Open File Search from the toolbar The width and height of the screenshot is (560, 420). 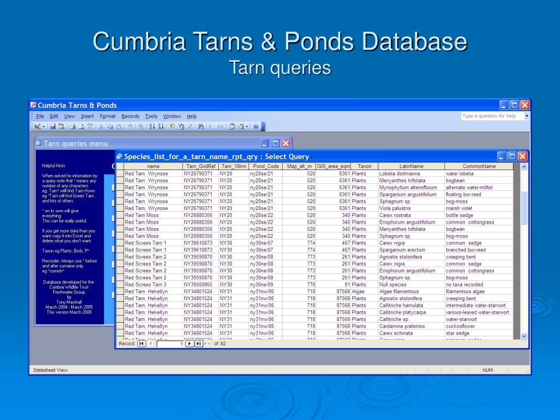click(61, 126)
